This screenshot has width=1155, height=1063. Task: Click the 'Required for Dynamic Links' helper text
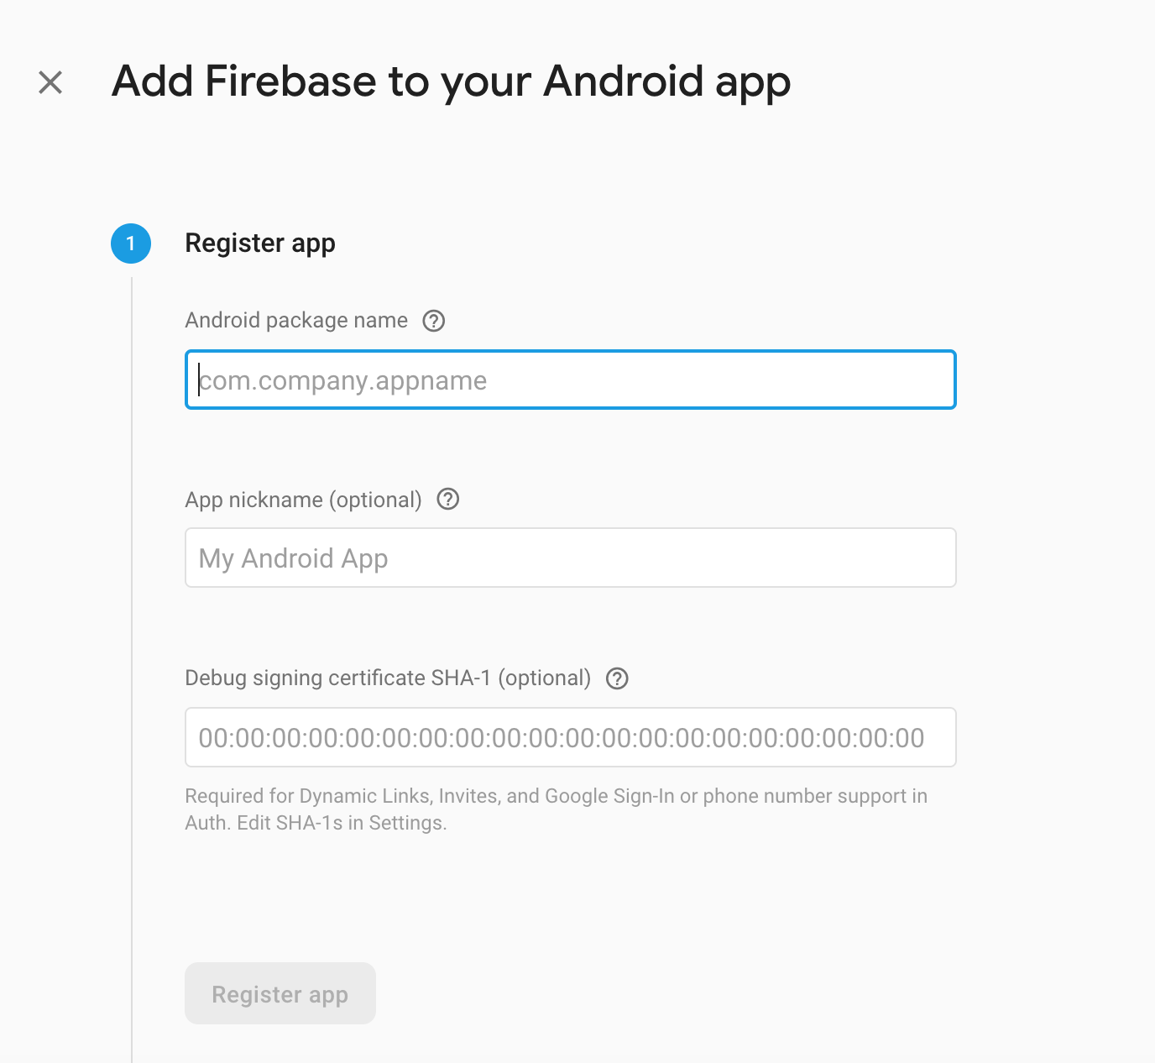click(x=556, y=796)
